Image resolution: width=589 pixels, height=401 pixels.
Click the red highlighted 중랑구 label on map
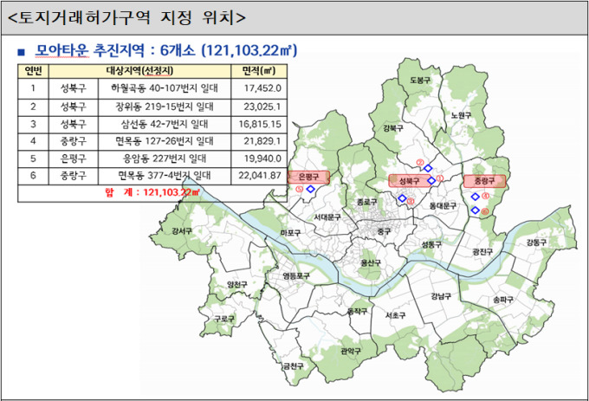[483, 181]
